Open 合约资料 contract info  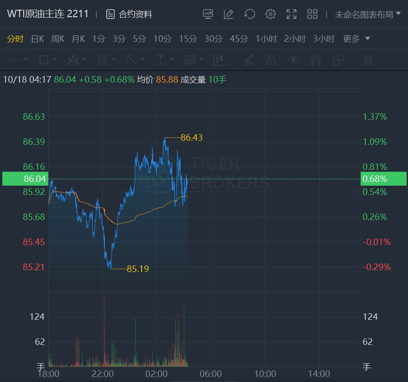pos(130,14)
